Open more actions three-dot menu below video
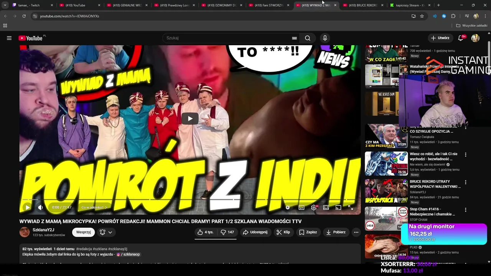 356,232
